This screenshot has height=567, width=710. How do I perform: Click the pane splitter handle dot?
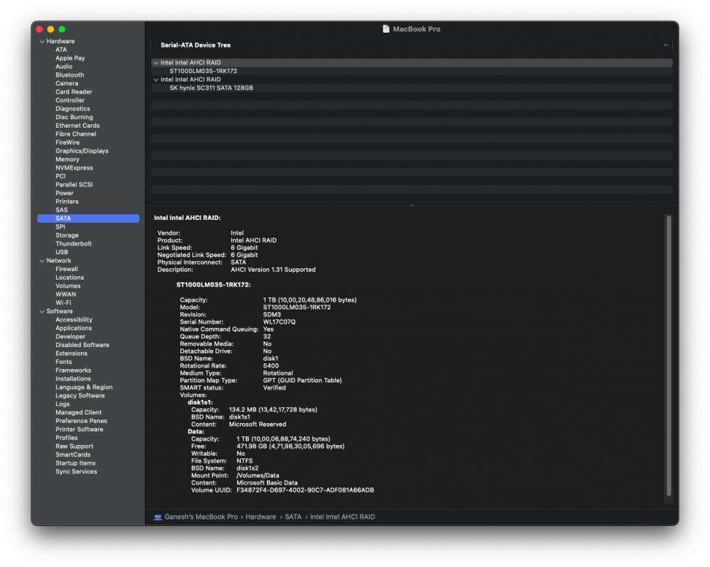412,206
